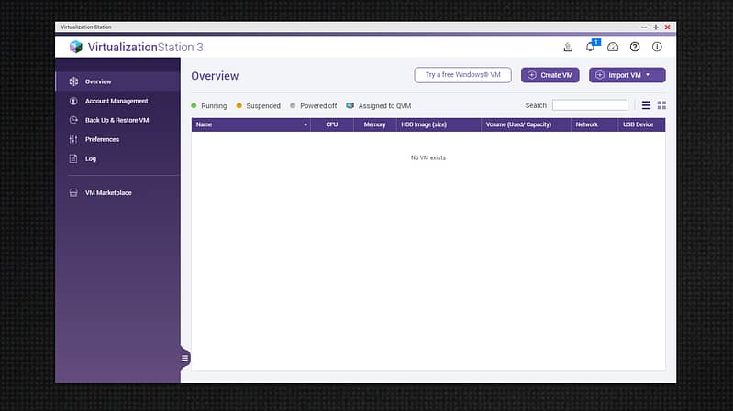
Task: Click the Assigned to QVM legend
Action: tap(379, 106)
